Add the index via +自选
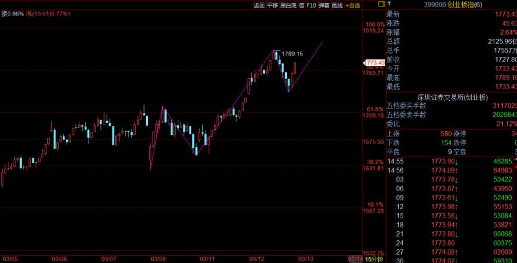 click(353, 5)
